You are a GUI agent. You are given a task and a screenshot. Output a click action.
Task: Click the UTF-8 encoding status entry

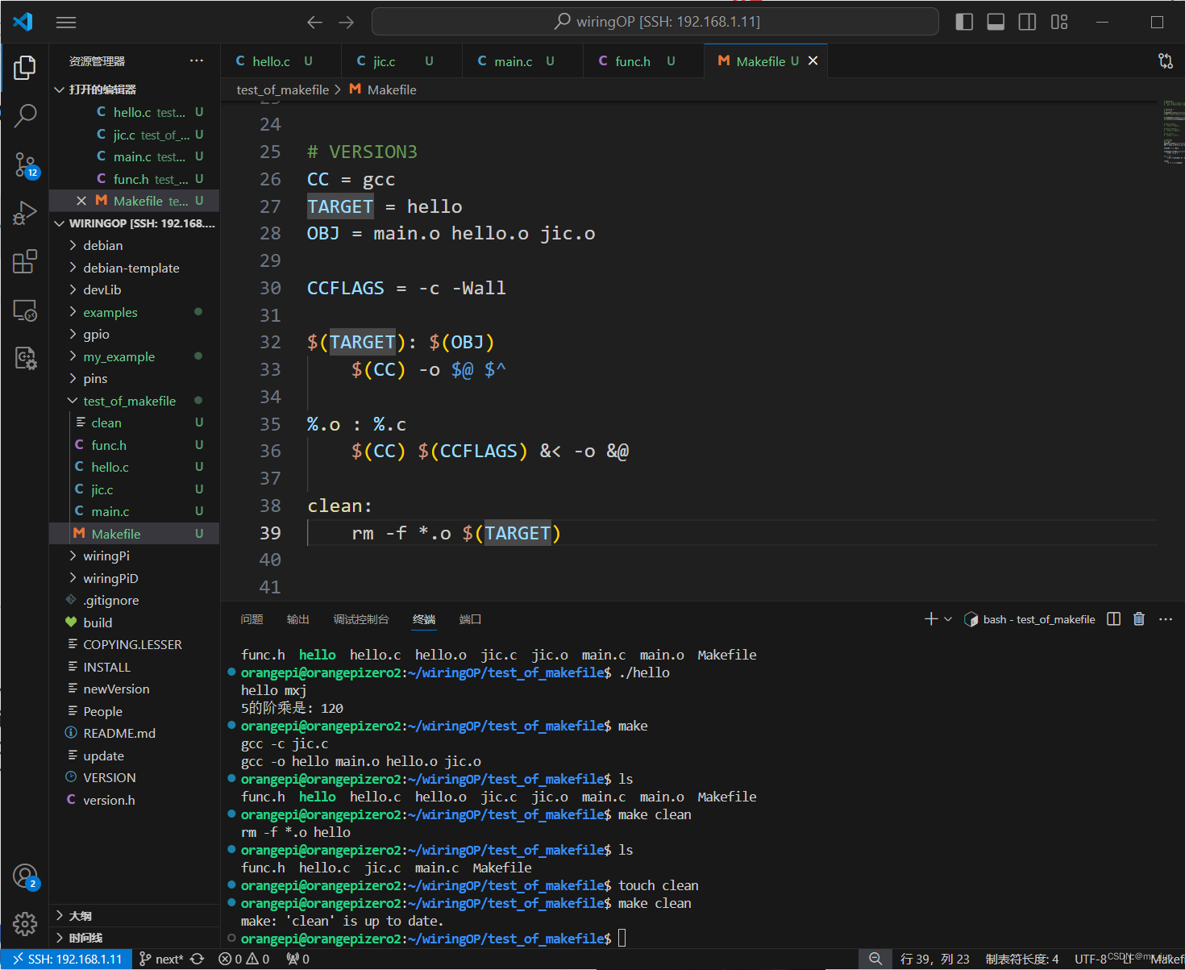coord(1090,959)
